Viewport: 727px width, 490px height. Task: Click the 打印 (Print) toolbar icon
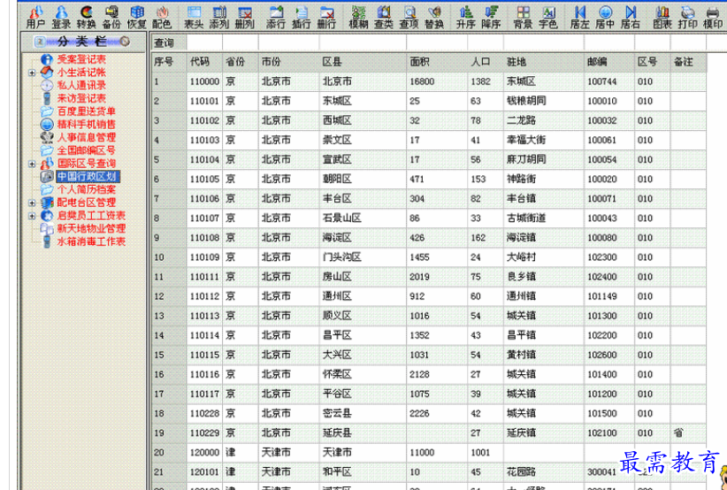(x=687, y=16)
